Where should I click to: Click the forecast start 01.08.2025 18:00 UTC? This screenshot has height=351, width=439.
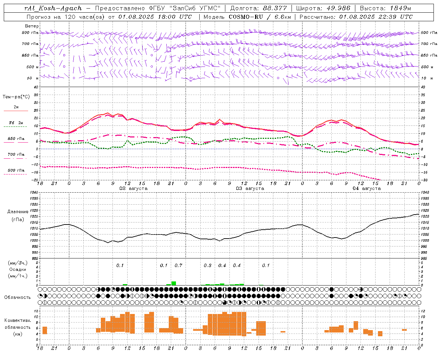pyautogui.click(x=155, y=16)
